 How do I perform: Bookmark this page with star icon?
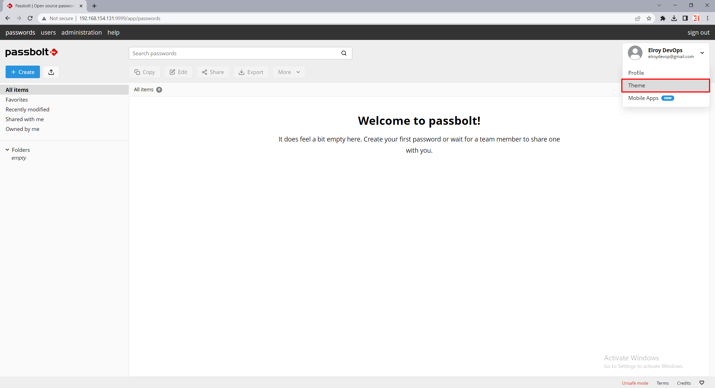coord(649,18)
